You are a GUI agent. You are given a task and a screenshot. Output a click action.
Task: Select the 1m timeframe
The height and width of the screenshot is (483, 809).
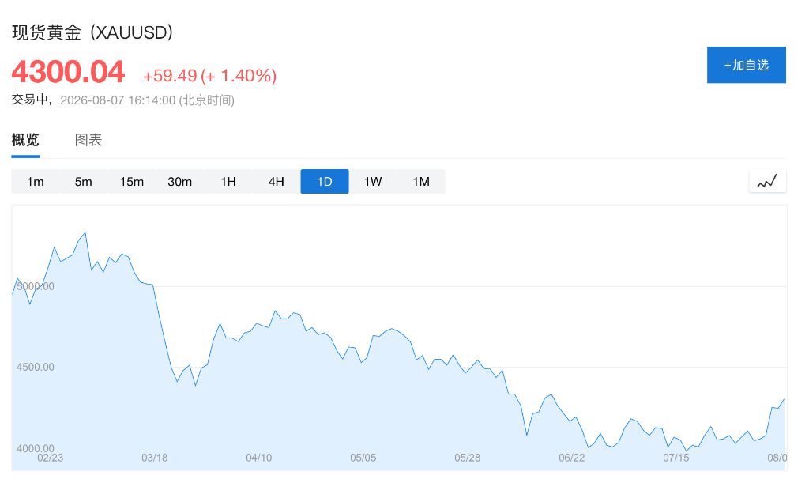[x=35, y=182]
